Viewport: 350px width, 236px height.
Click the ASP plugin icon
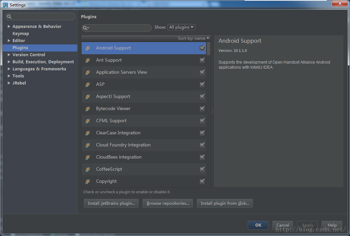[88, 85]
